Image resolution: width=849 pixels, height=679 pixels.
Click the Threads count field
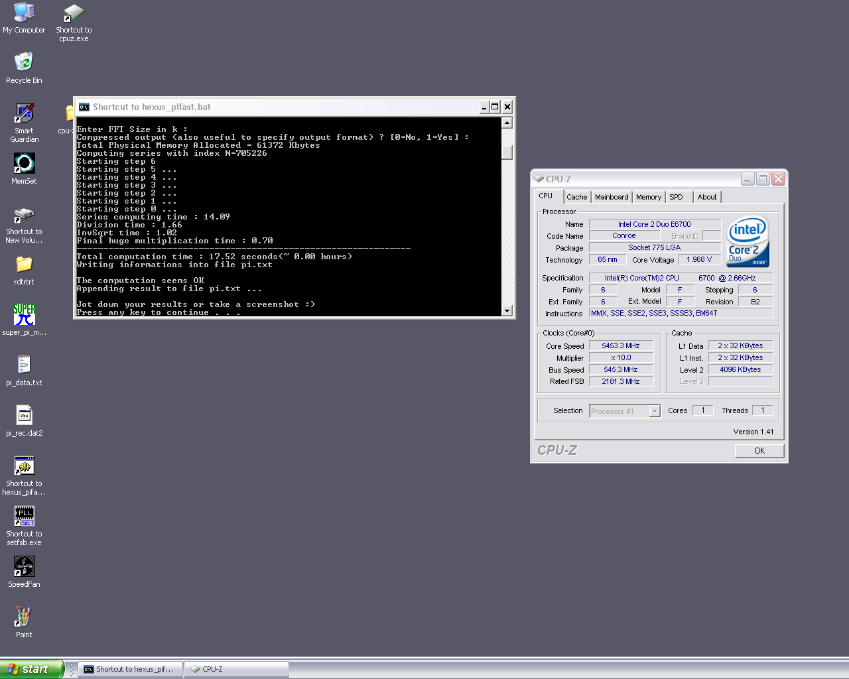(x=763, y=410)
